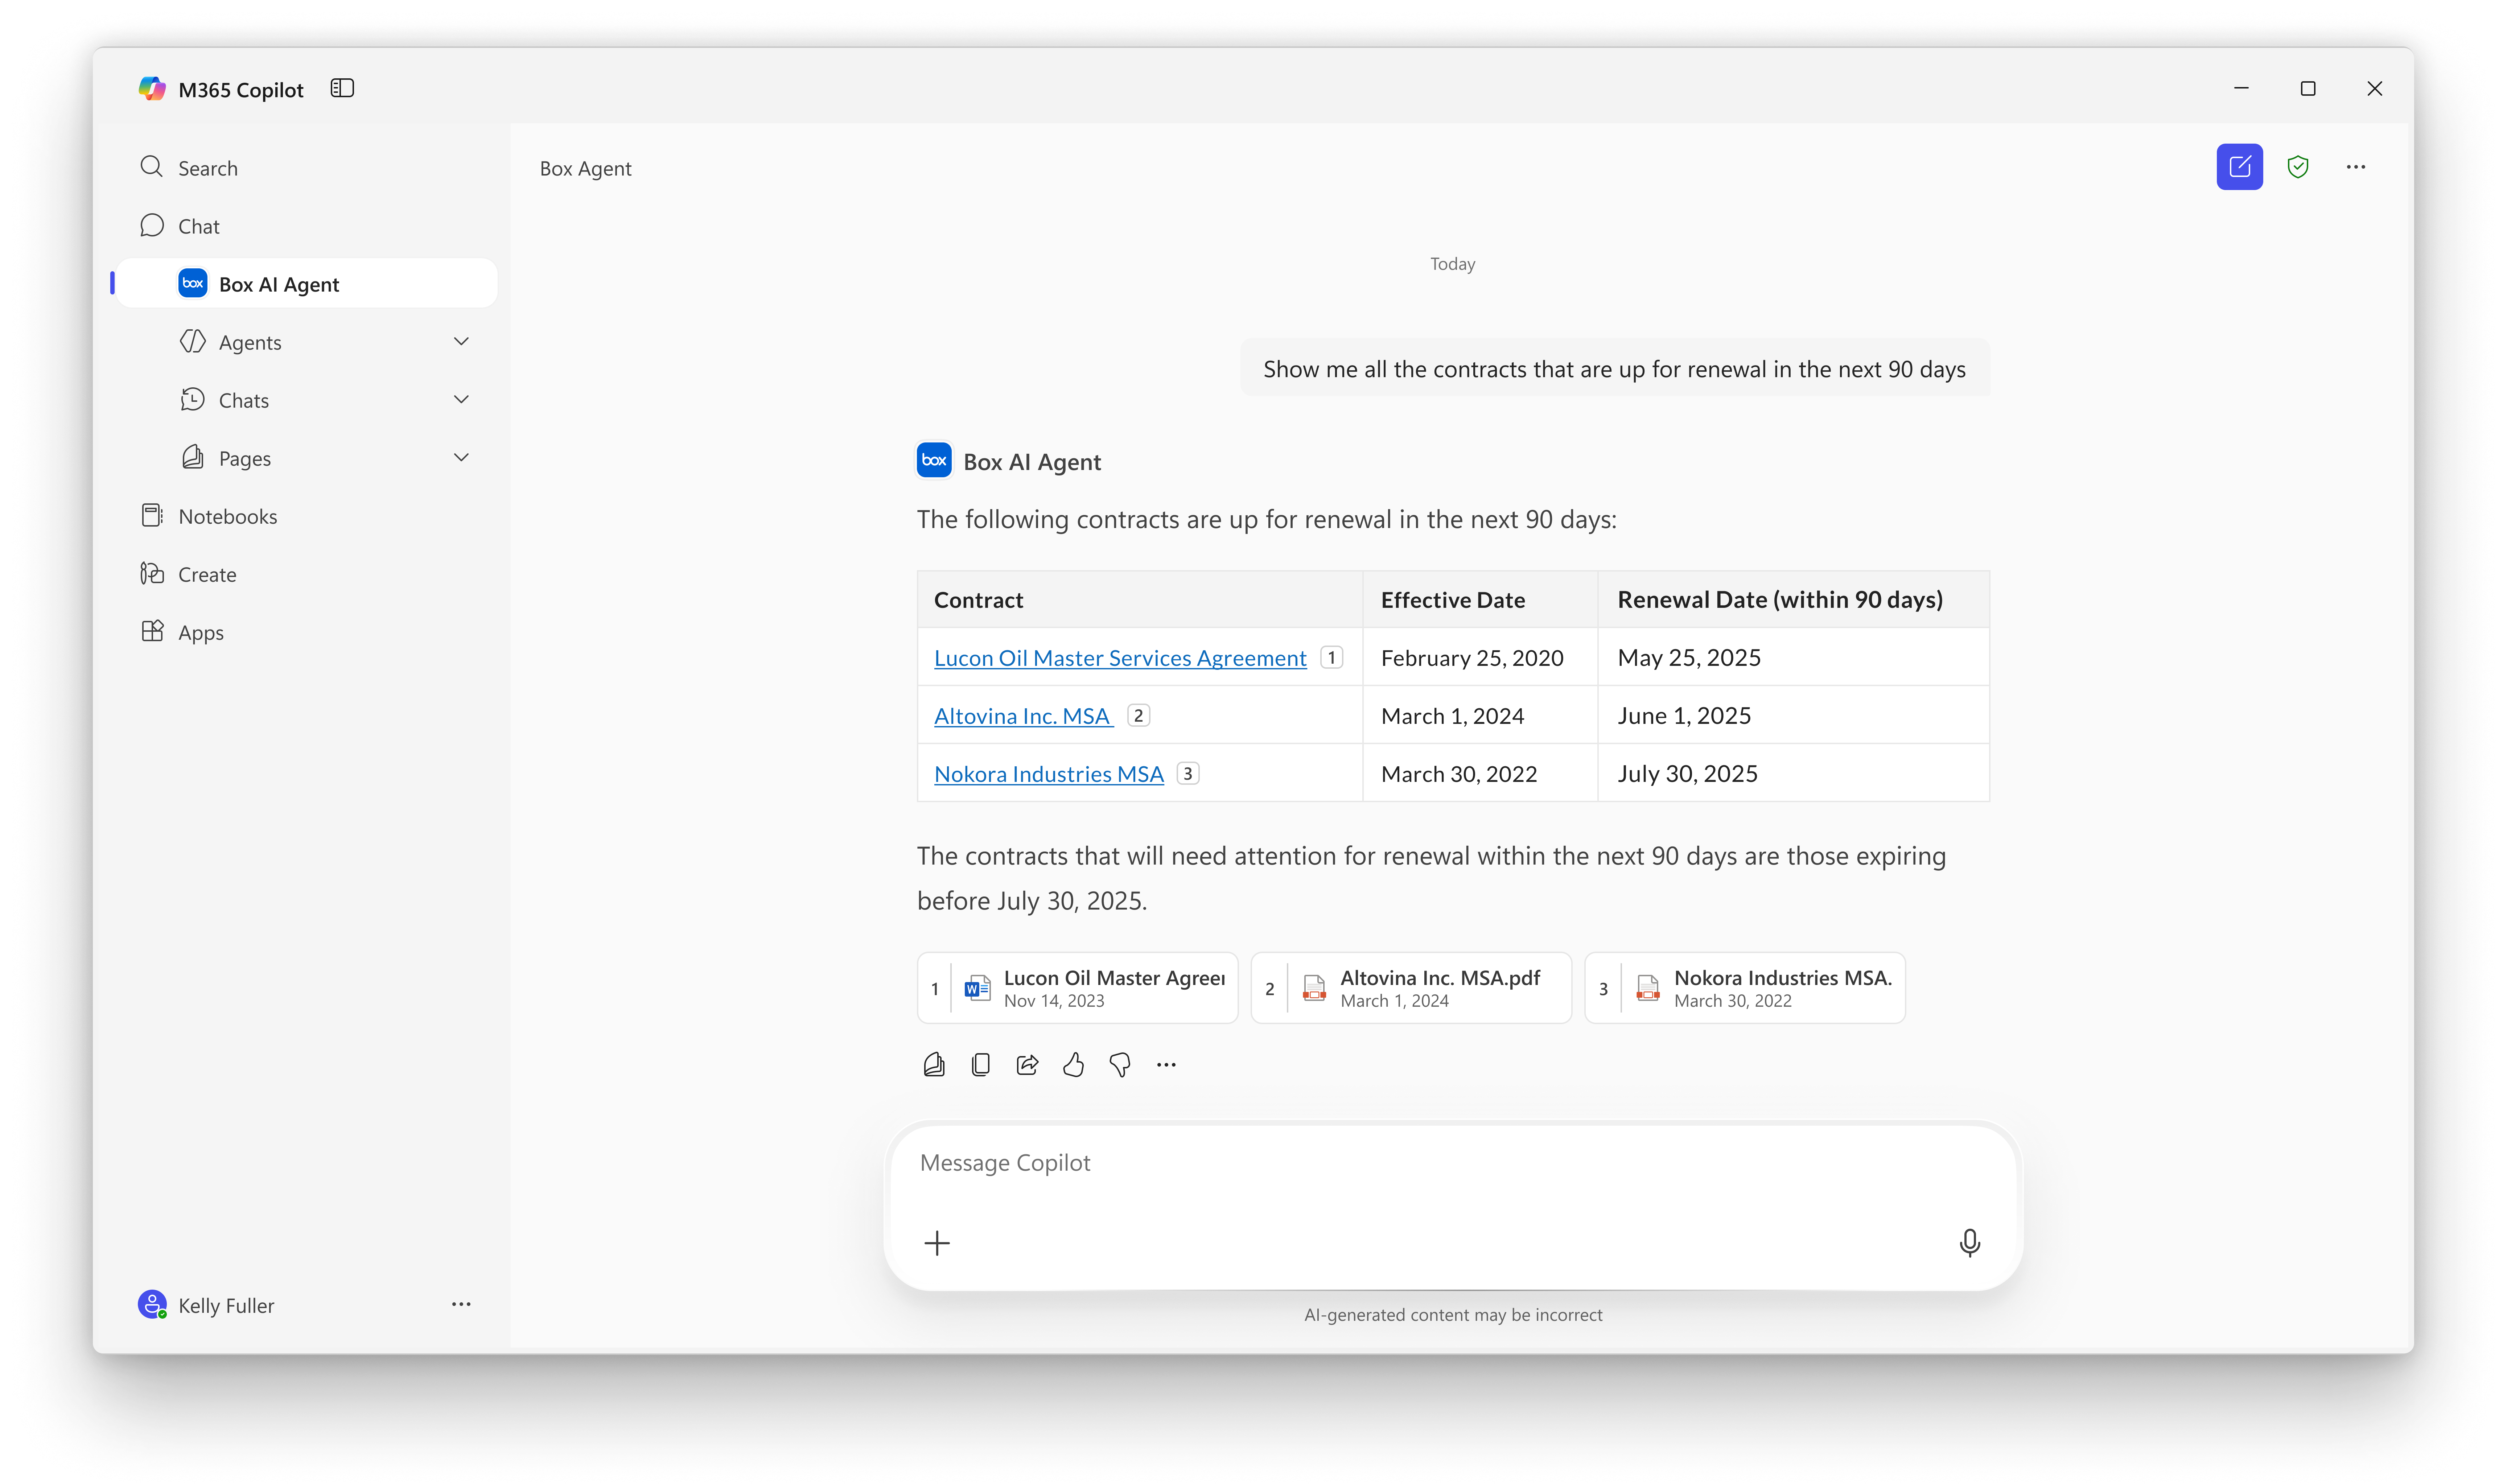Expand the Agents chevron
Image resolution: width=2507 pixels, height=1484 pixels.
(461, 342)
